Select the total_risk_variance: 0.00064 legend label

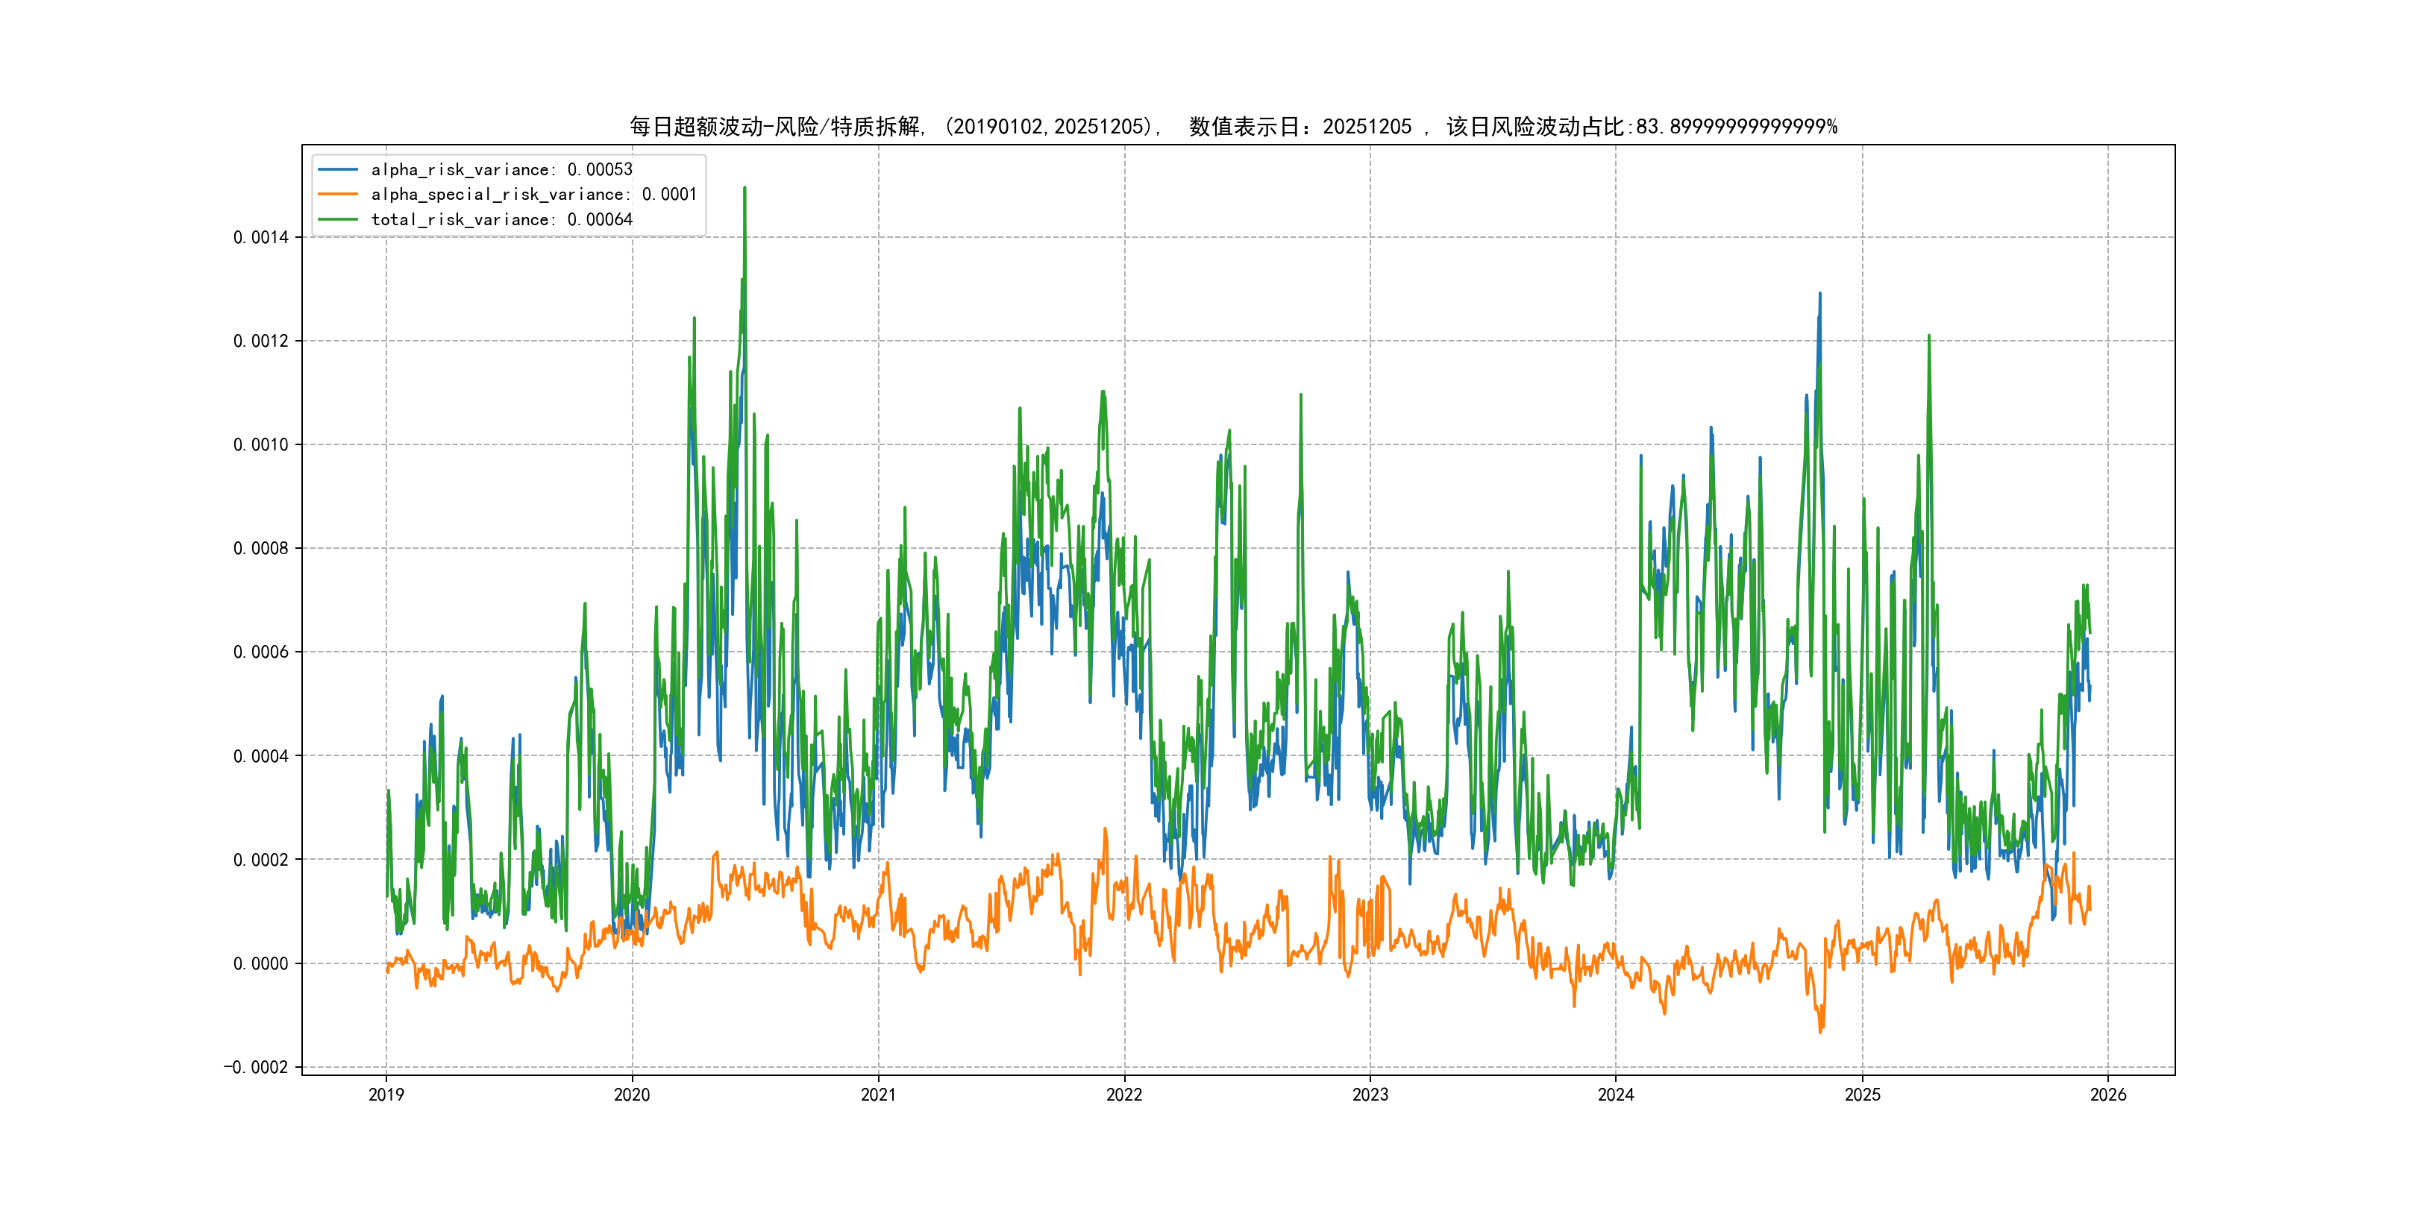tap(501, 219)
